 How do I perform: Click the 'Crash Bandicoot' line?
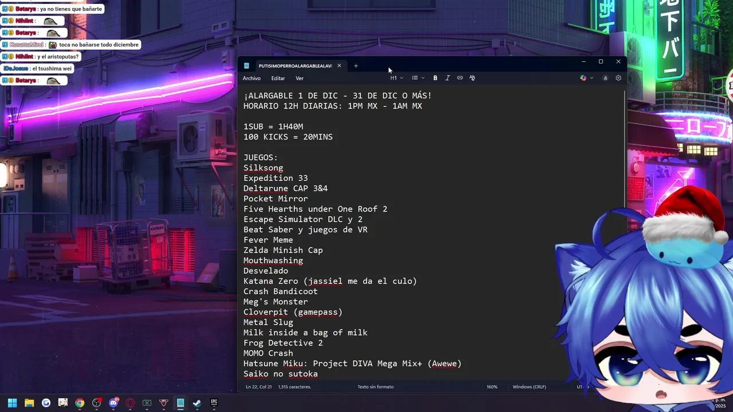281,291
